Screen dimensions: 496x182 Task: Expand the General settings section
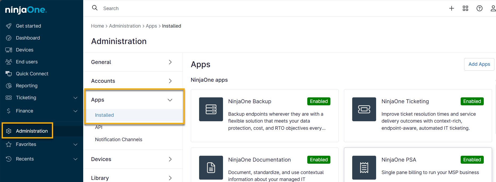170,62
